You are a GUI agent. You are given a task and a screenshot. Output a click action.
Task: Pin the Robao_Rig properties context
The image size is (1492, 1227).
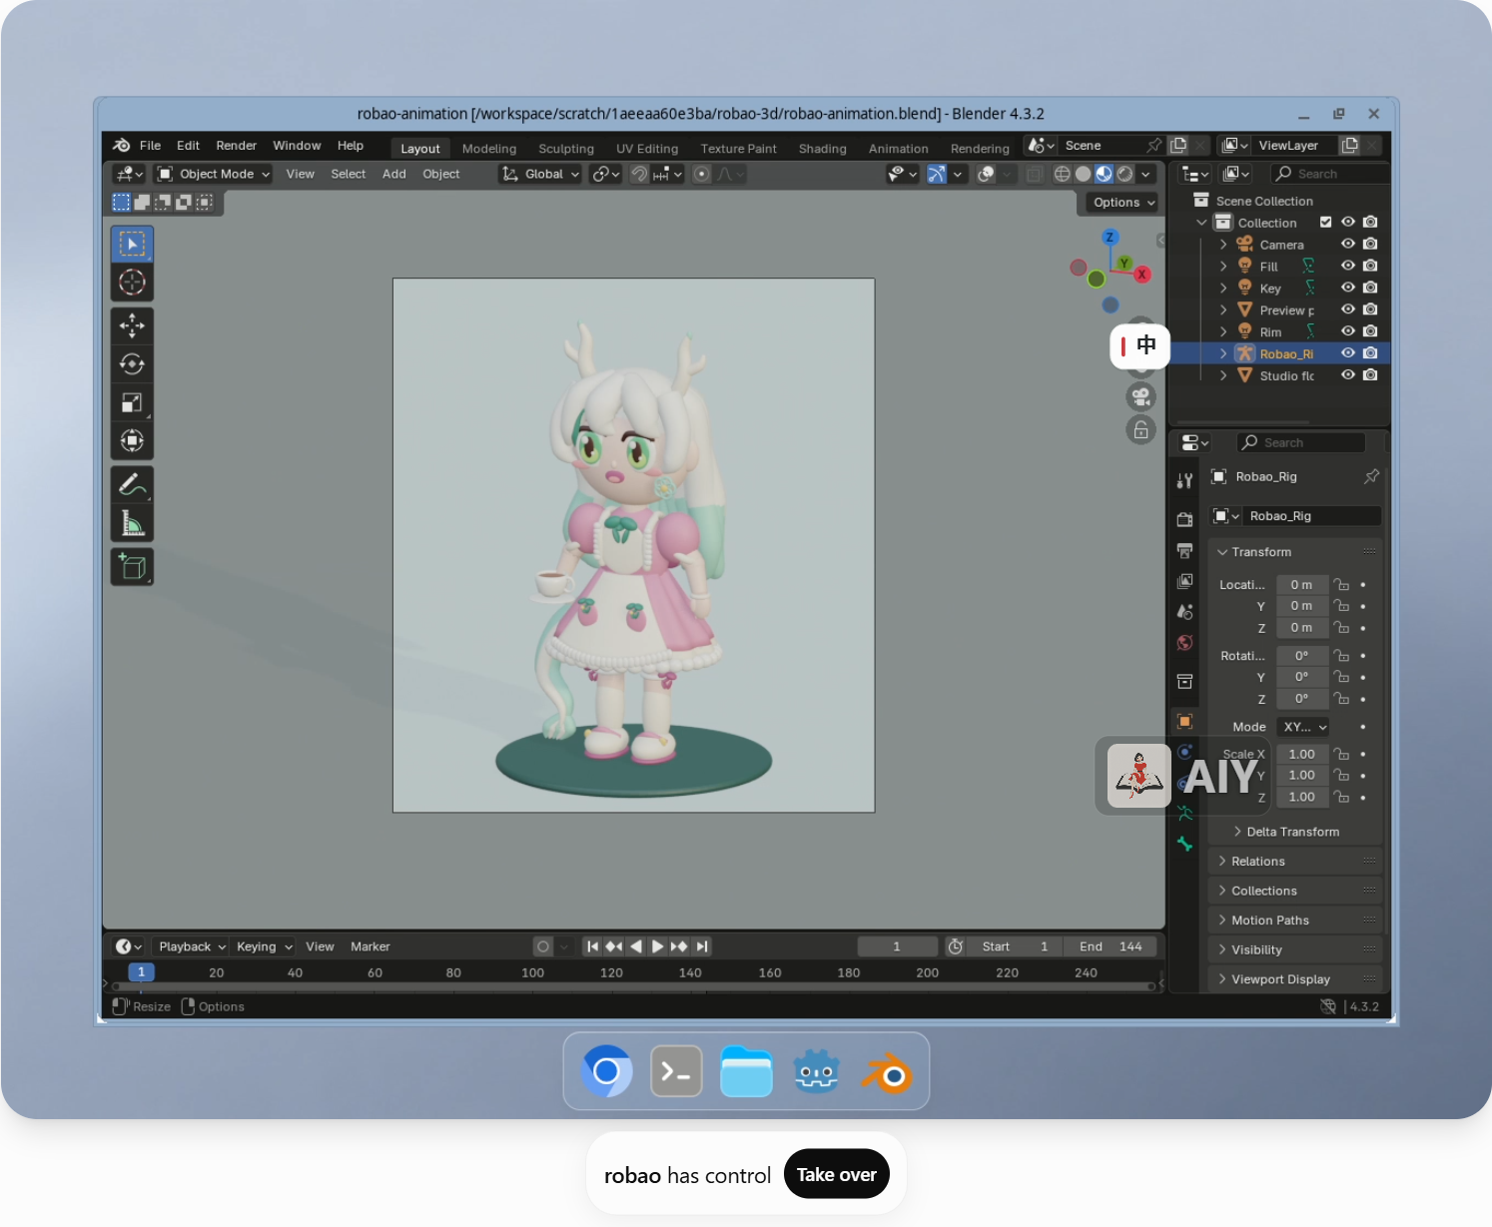coord(1371,476)
